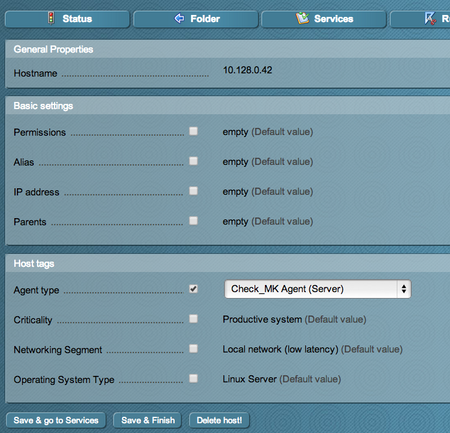This screenshot has width=450, height=433.
Task: Click the partially visible scissors button
Action: [x=420, y=19]
